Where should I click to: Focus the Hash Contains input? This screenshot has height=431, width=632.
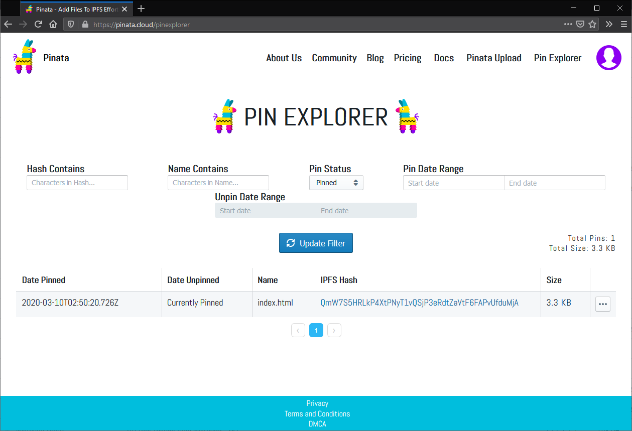pyautogui.click(x=77, y=183)
